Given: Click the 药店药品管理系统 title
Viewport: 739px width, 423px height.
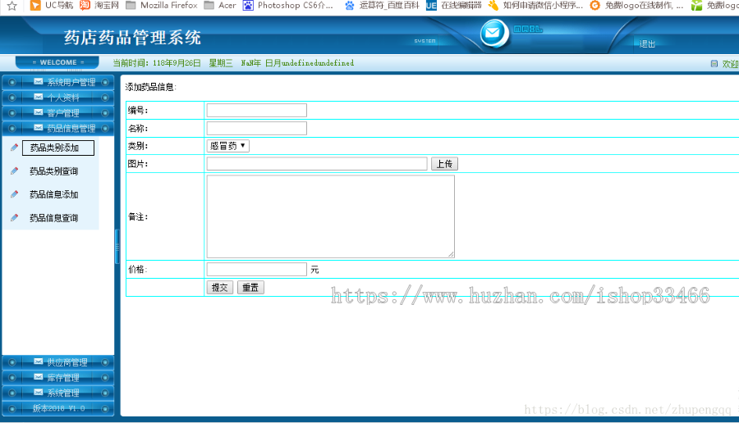Looking at the screenshot, I should click(132, 38).
